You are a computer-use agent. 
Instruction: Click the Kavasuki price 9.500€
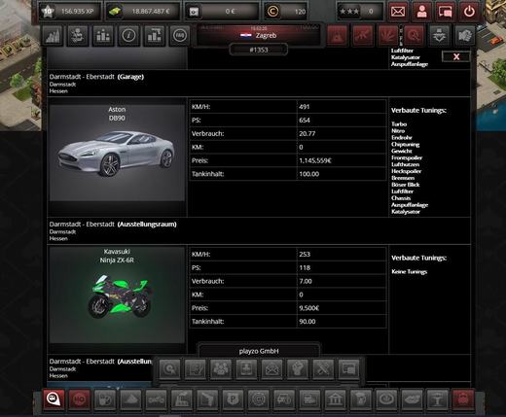click(308, 308)
